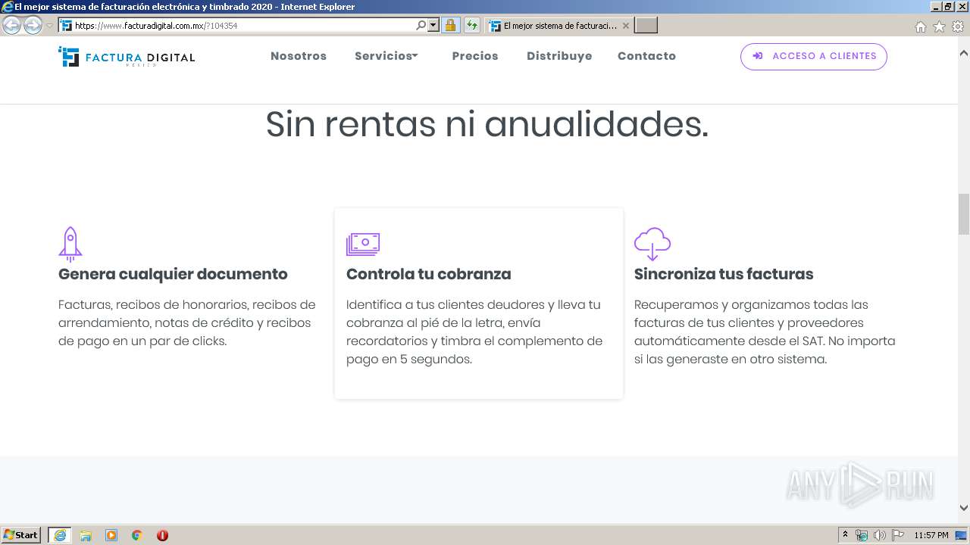Open recent pages dropdown next to Forward
This screenshot has width=970, height=545.
49,26
